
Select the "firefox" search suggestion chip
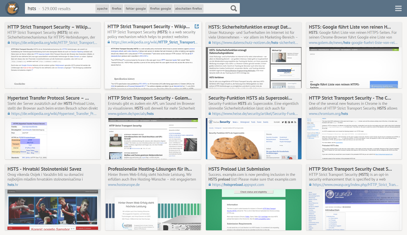click(117, 9)
